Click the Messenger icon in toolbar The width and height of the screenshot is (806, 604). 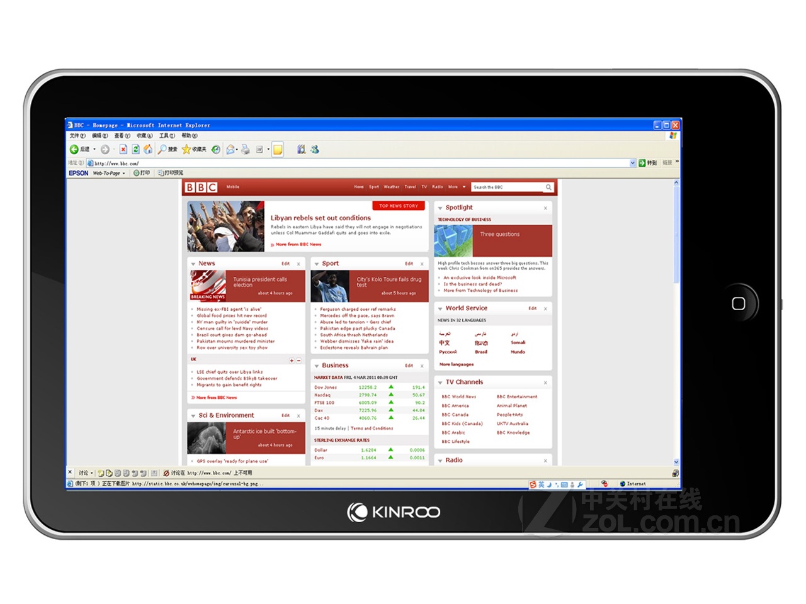coord(314,149)
